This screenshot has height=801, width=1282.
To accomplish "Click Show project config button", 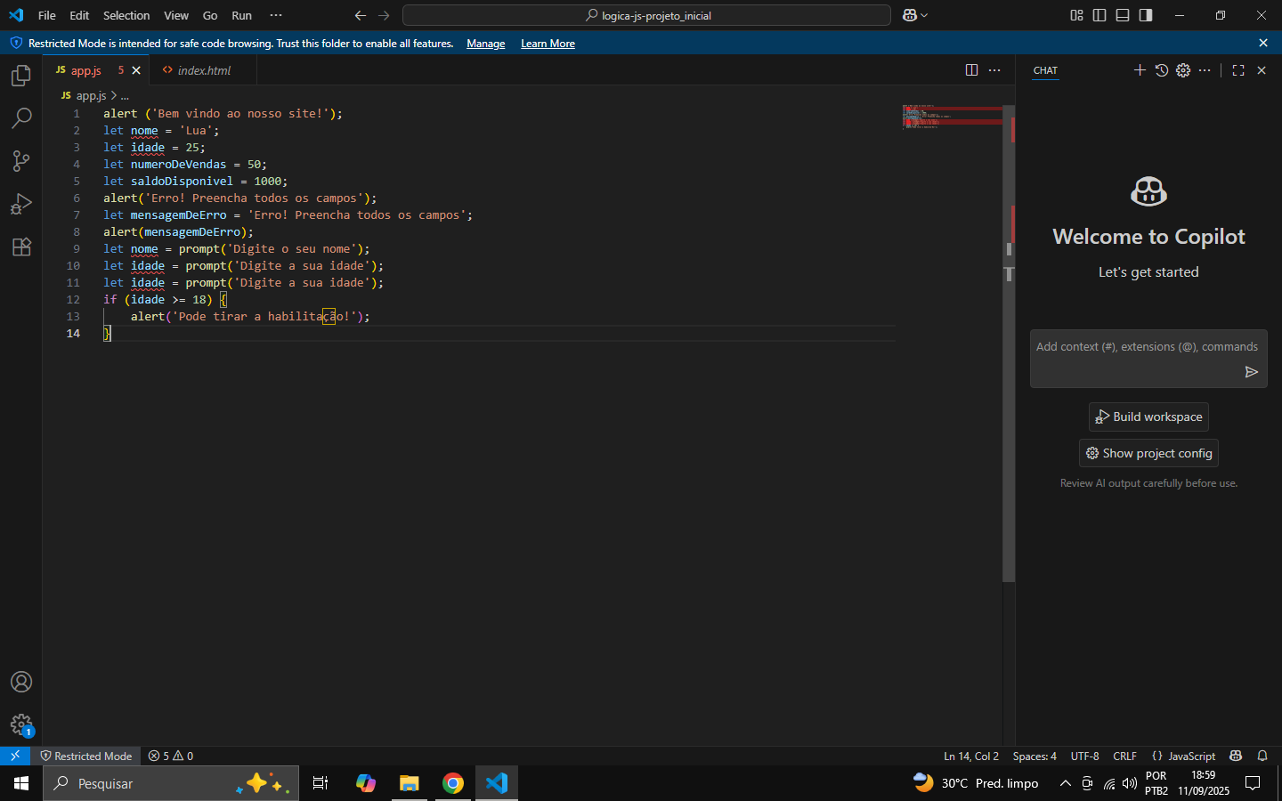I will [1148, 453].
